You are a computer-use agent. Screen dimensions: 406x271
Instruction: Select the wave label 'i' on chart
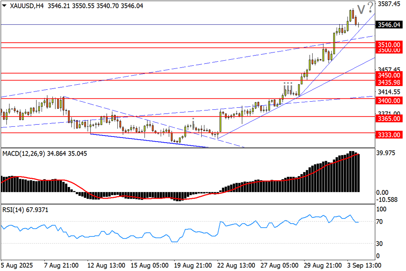coord(193,123)
